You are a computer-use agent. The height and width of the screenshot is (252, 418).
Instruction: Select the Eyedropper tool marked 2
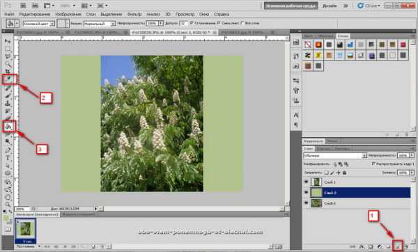point(8,79)
